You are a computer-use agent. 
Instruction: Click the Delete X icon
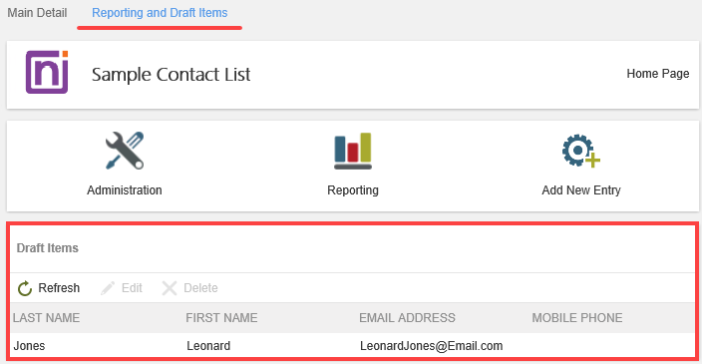click(170, 288)
